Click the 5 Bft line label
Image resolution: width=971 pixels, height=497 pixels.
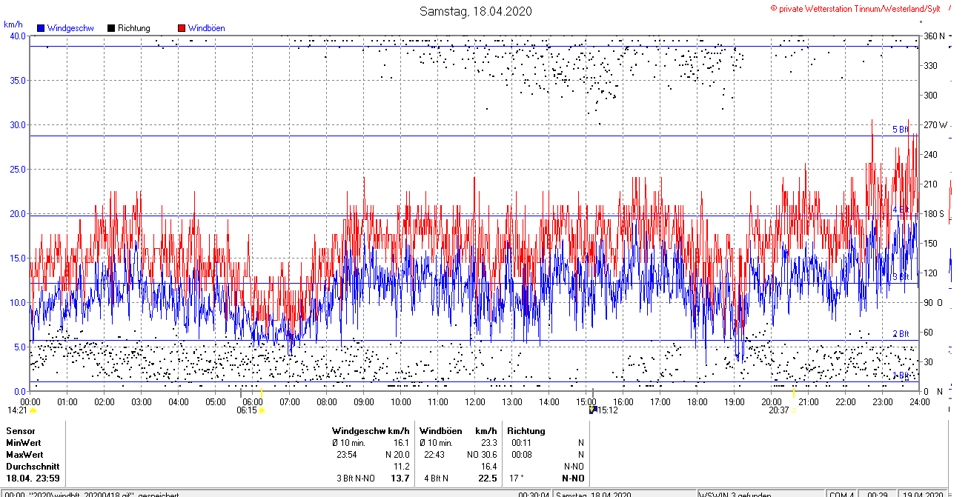click(901, 130)
